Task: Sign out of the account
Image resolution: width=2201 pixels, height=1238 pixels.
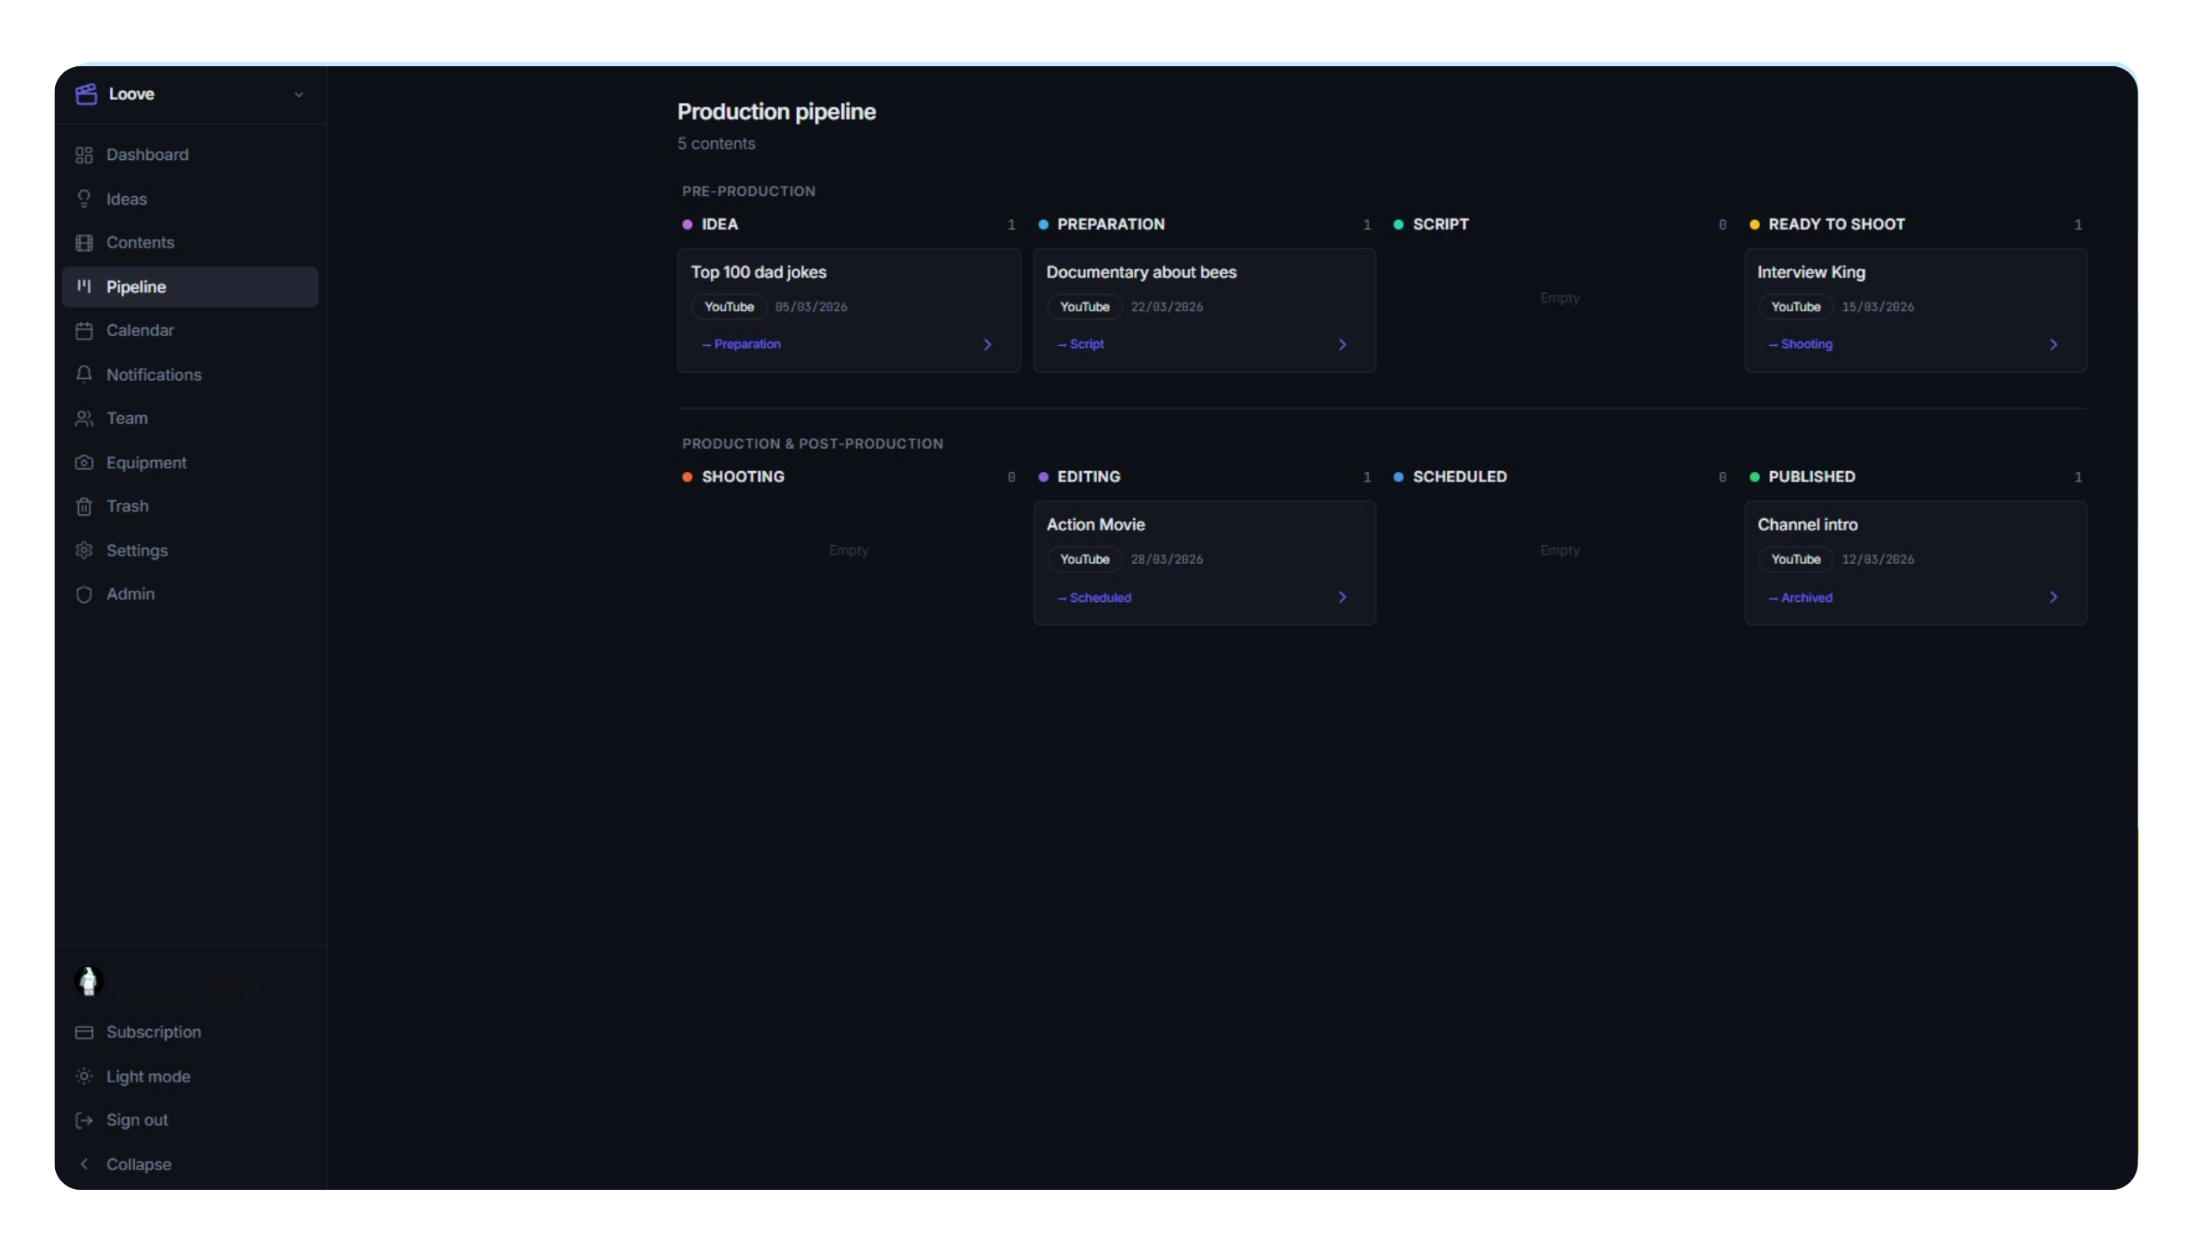Action: [137, 1119]
